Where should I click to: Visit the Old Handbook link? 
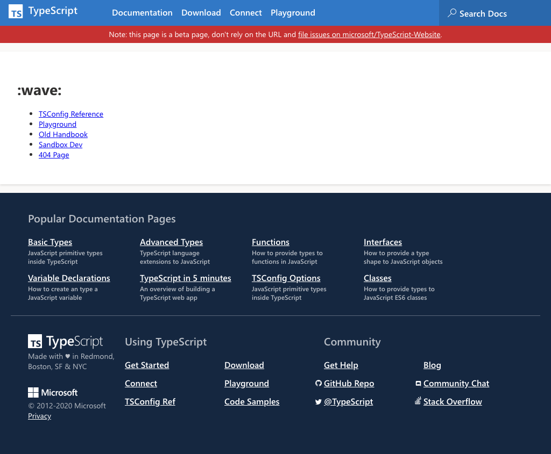[x=63, y=134]
